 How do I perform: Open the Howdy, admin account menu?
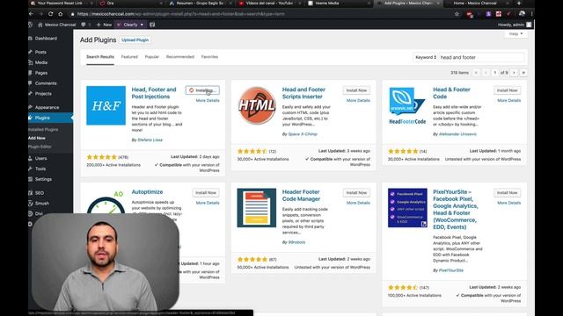(514, 25)
